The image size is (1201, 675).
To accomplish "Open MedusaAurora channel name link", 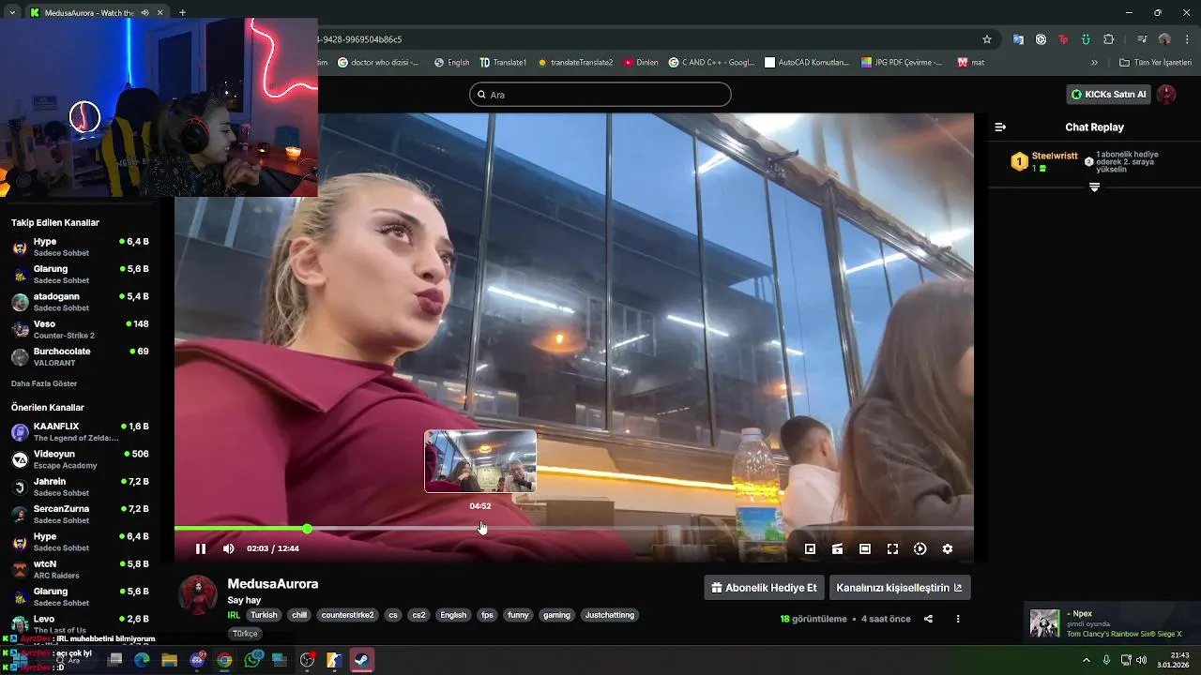I will coord(273,583).
